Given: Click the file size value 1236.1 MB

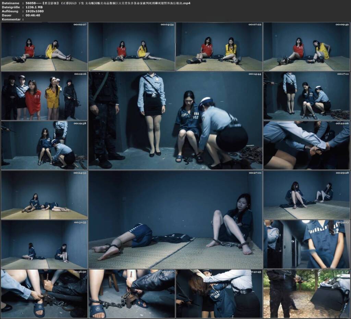Looking at the screenshot, I should (34, 7).
